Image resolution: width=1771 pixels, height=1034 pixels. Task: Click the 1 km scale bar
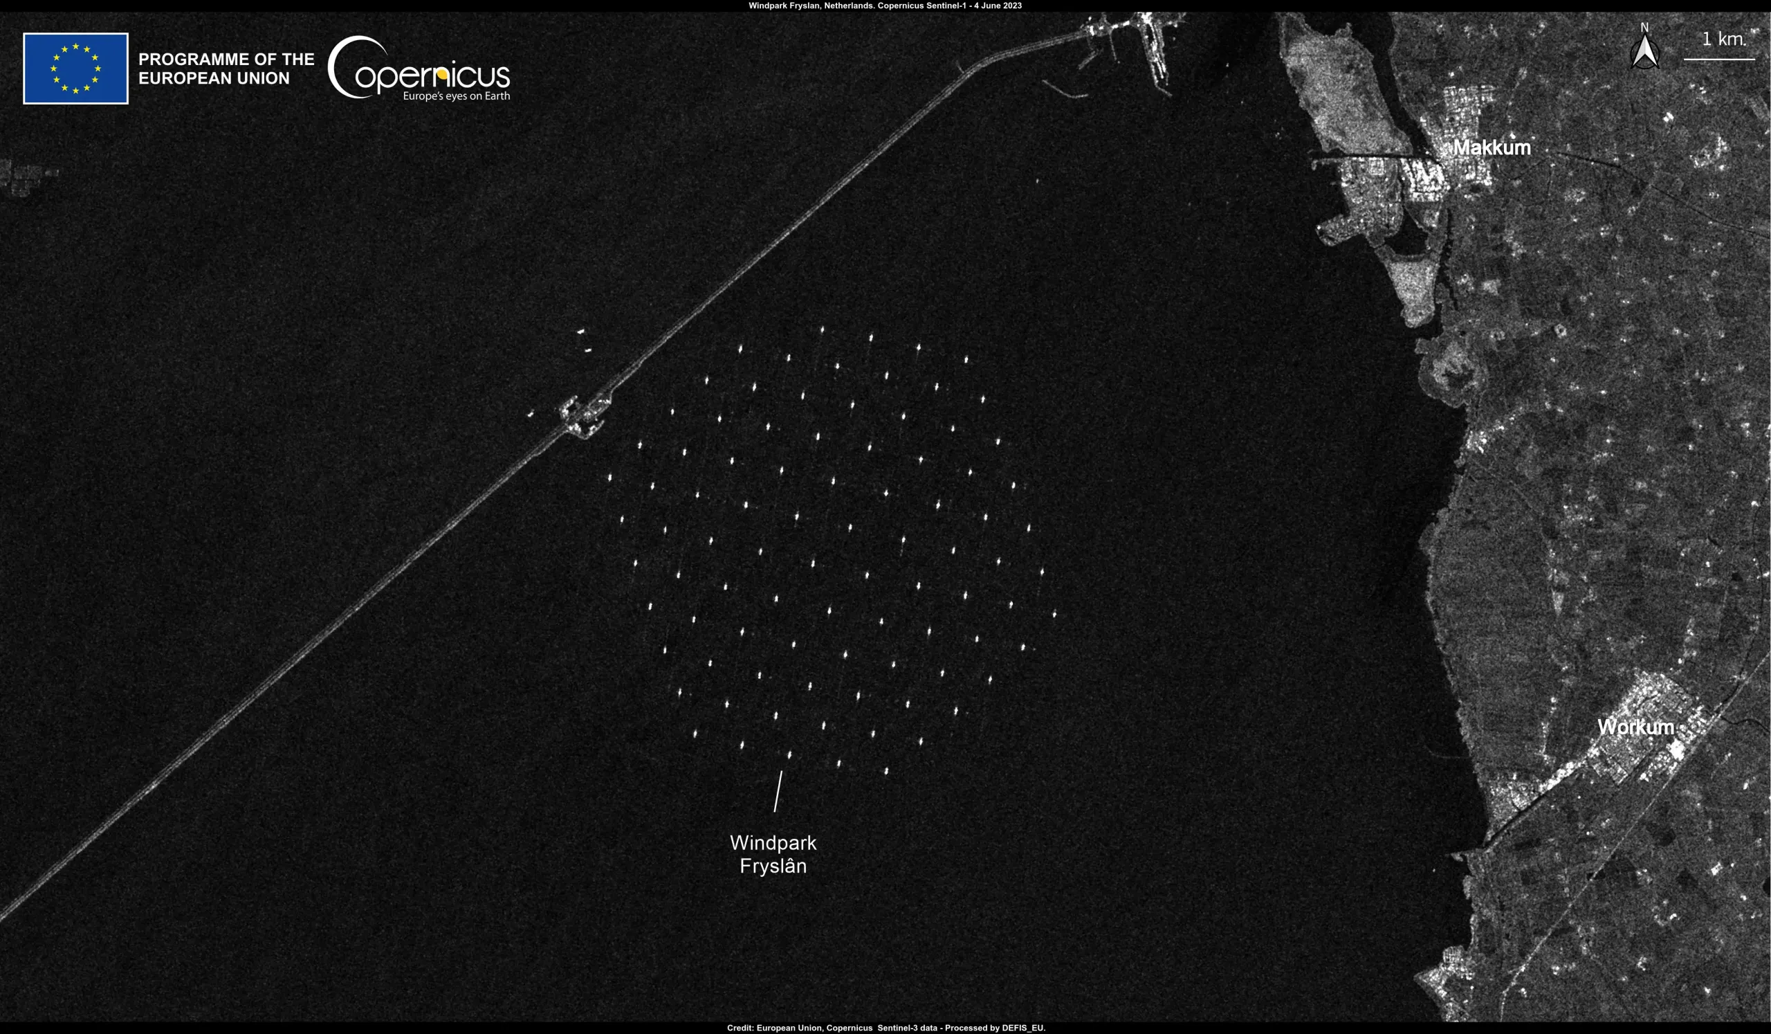tap(1720, 61)
